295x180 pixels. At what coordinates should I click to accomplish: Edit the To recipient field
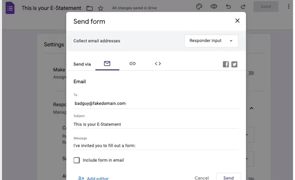click(156, 103)
